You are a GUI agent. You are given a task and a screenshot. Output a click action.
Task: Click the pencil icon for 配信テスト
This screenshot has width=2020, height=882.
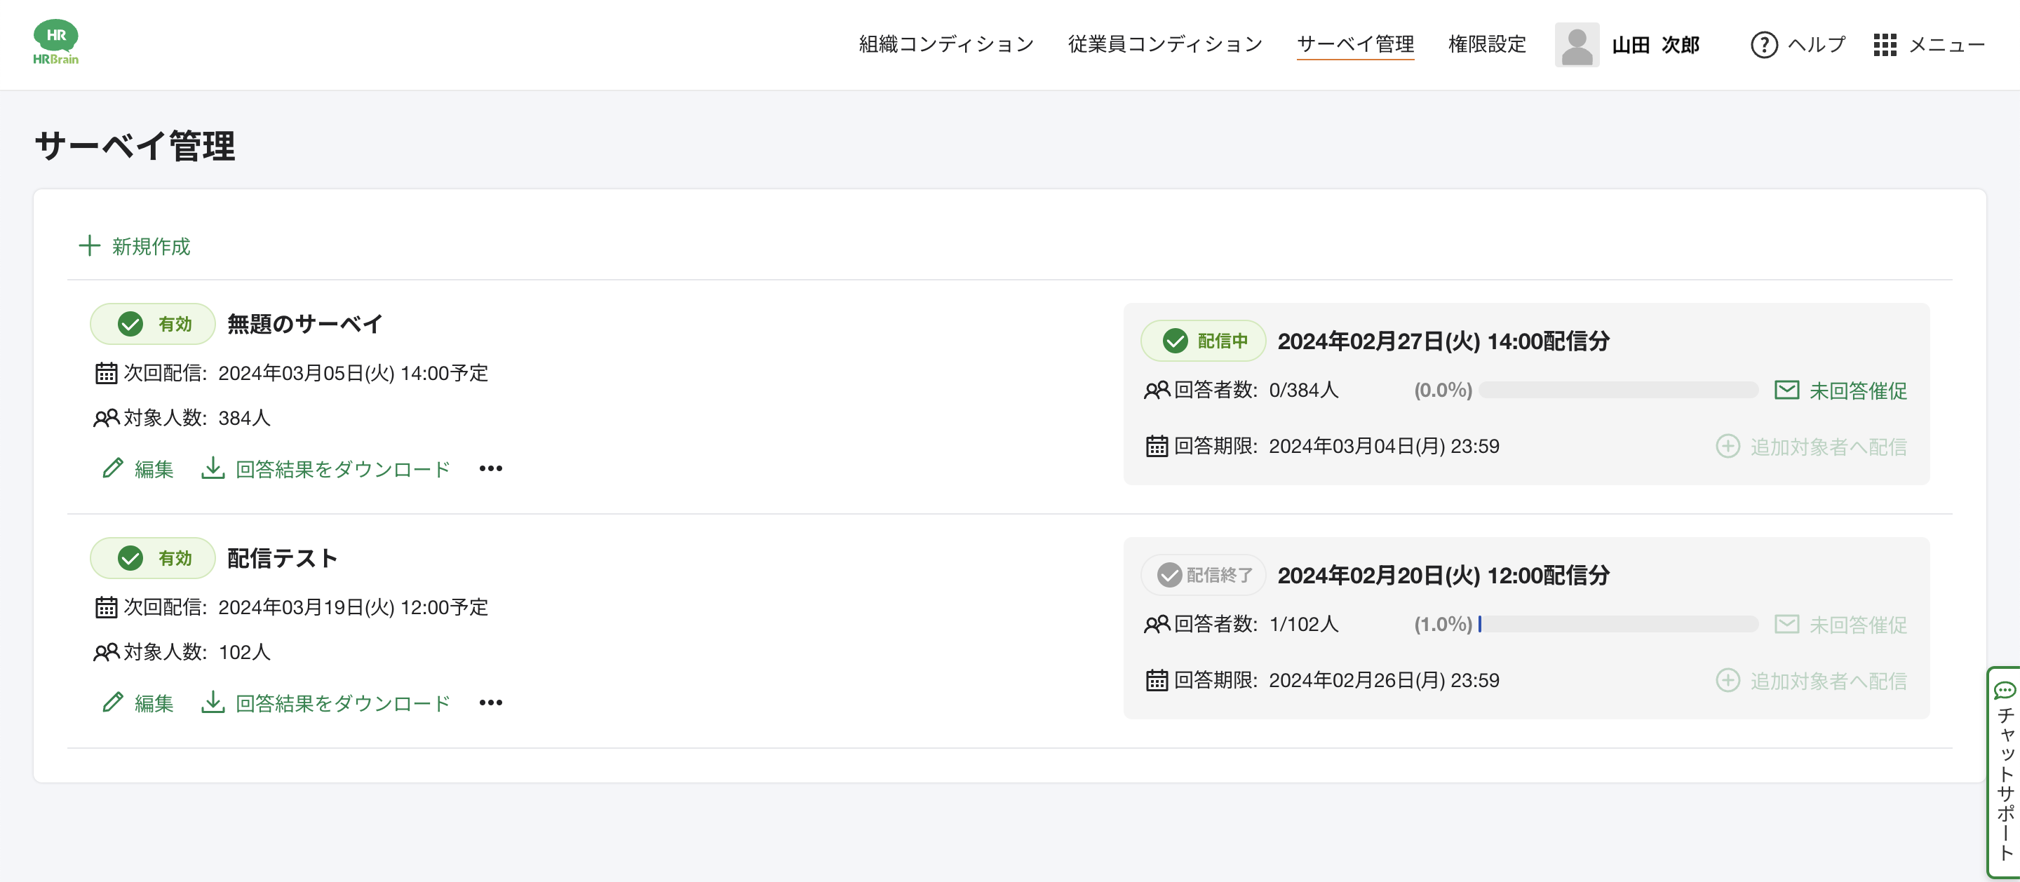[x=113, y=703]
